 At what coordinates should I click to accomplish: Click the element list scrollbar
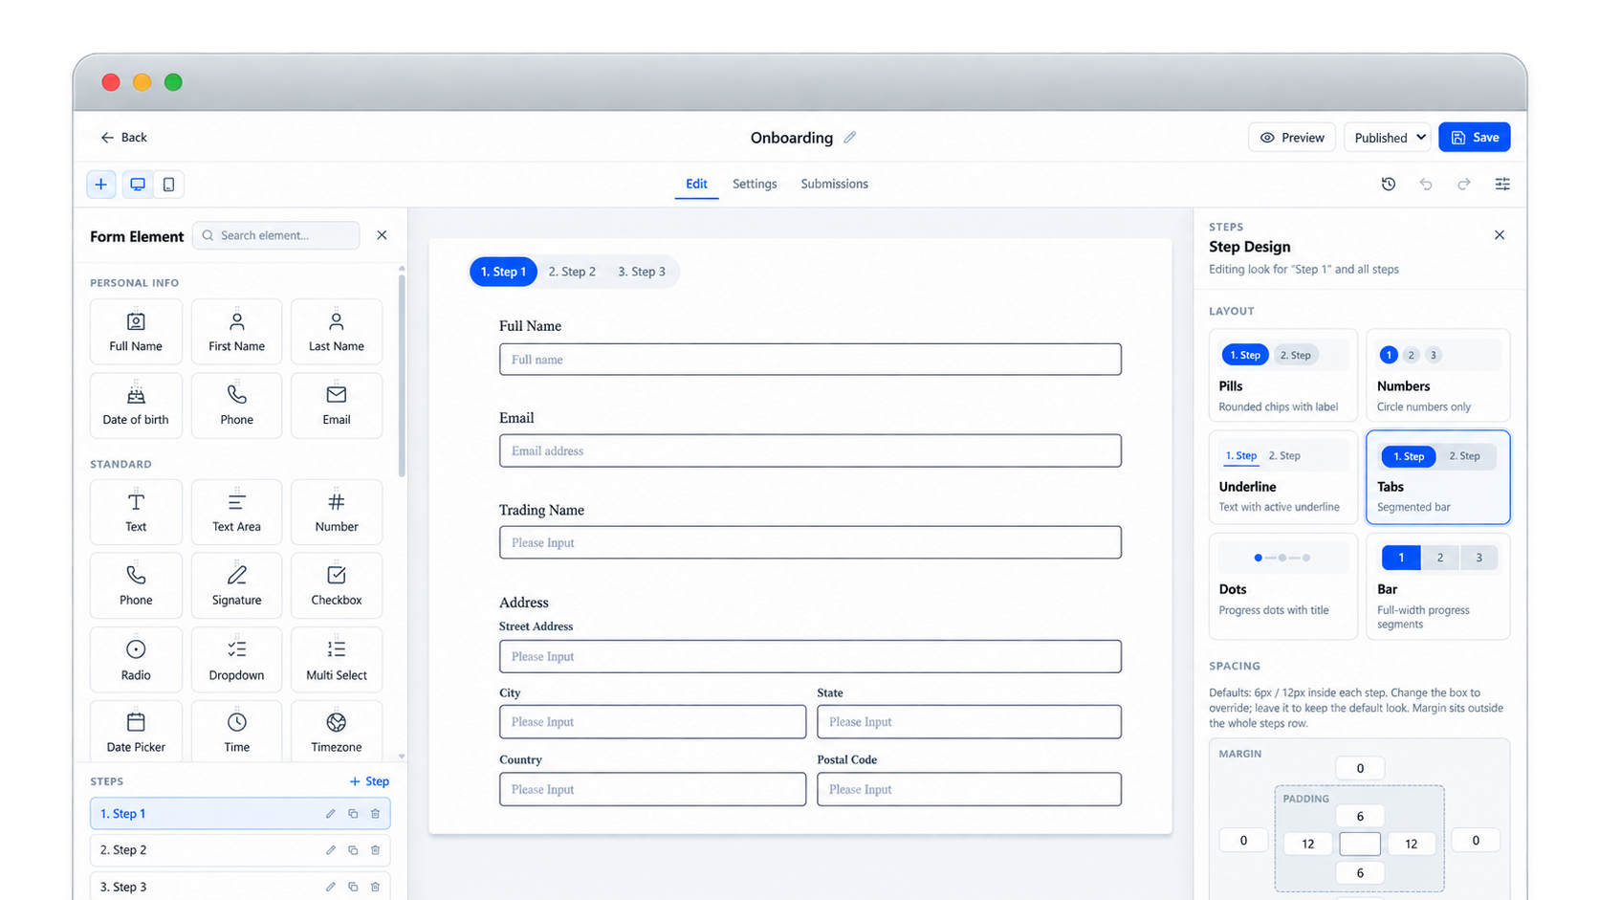[x=402, y=375]
